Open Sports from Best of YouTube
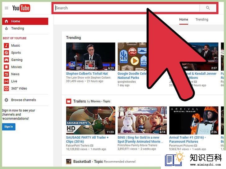Viewport: 226px width, 169px height. click(16, 53)
